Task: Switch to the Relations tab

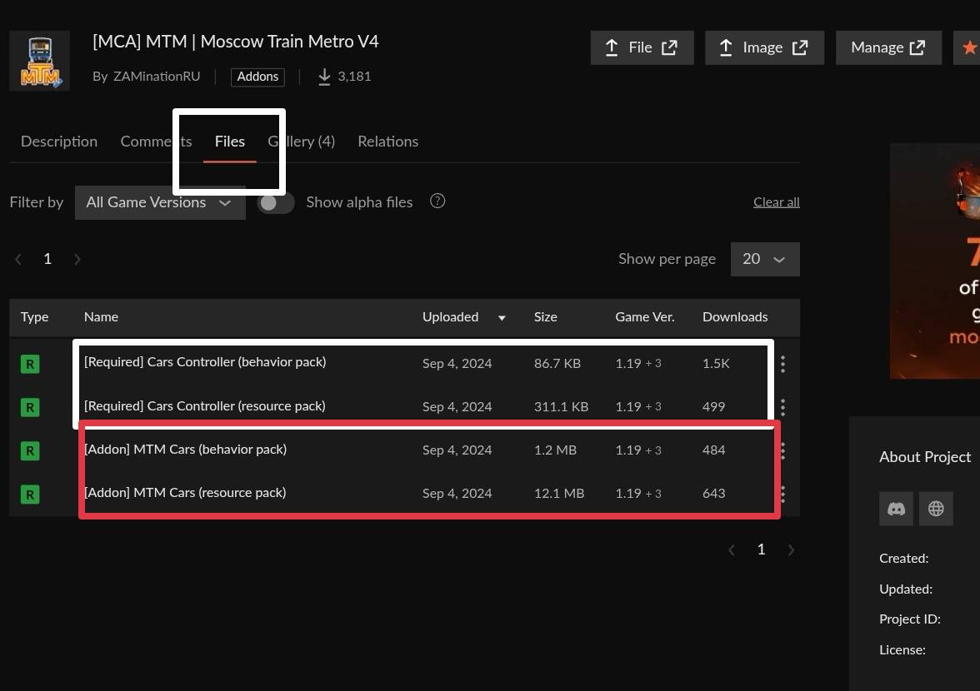Action: (x=387, y=142)
